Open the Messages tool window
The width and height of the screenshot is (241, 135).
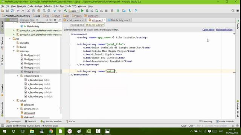14,121
